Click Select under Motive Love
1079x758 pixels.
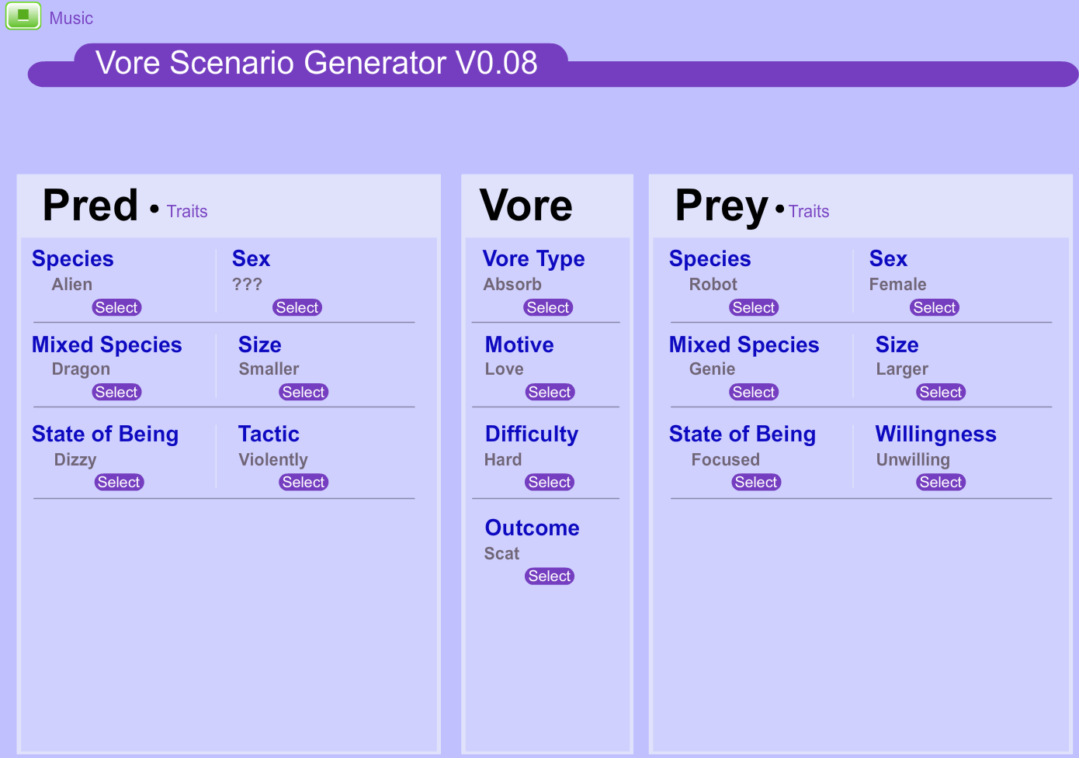click(550, 392)
